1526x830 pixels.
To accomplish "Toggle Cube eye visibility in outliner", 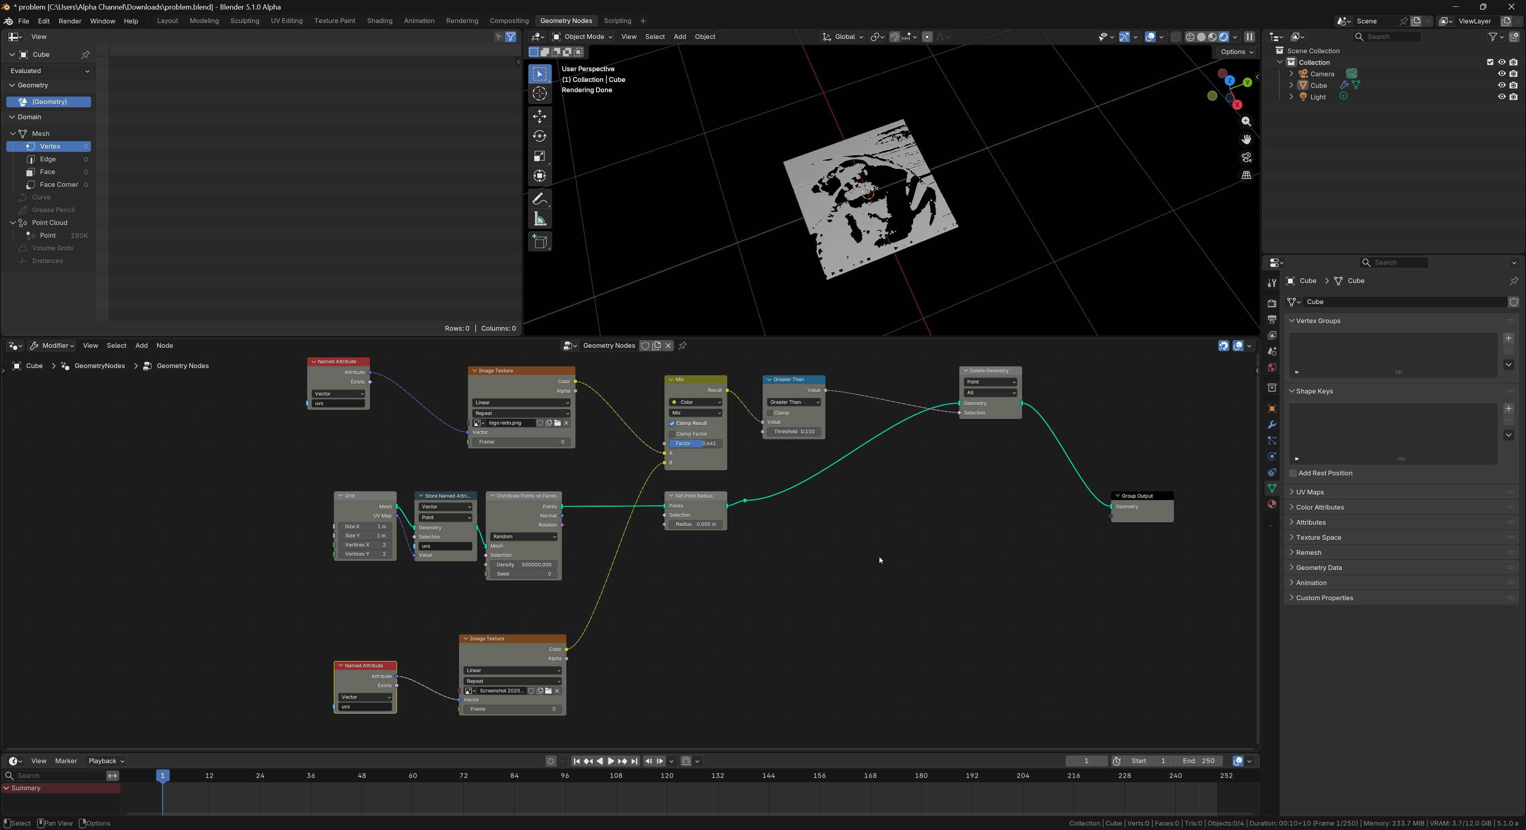I will point(1501,85).
